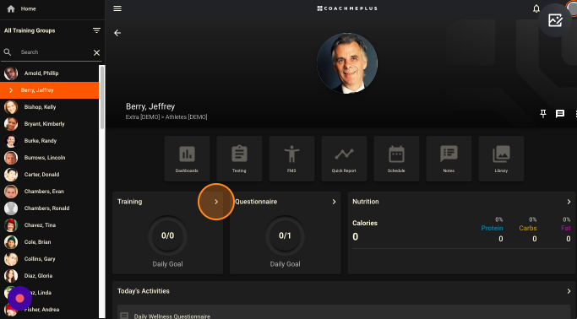Image resolution: width=577 pixels, height=319 pixels.
Task: Click Phillip Arnold's avatar photo
Action: (x=11, y=73)
